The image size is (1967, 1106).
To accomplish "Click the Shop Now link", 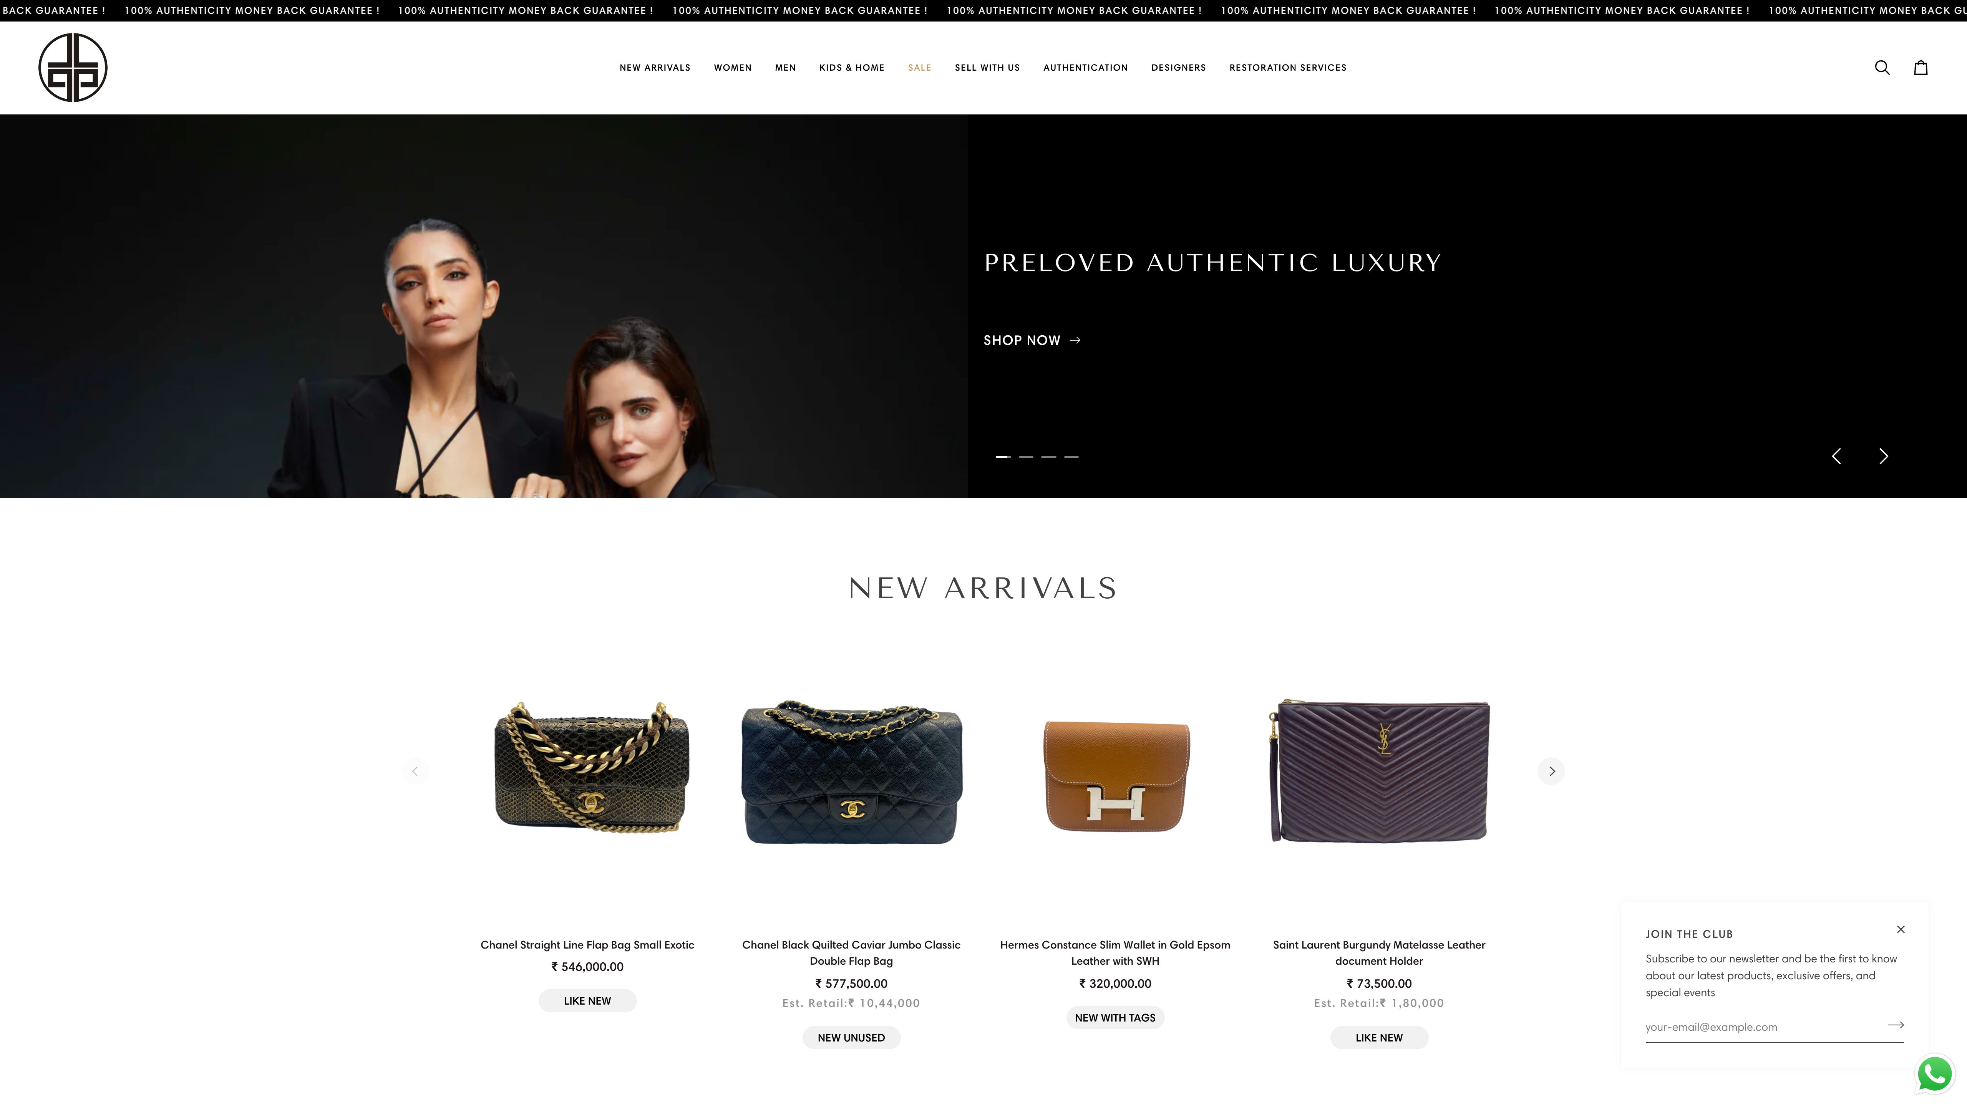I will tap(1032, 340).
